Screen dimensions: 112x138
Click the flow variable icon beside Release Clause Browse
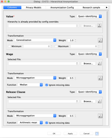click(x=99, y=101)
